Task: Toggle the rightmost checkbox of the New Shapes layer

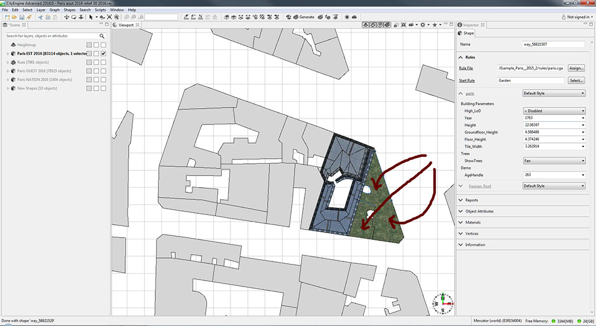Action: pyautogui.click(x=104, y=88)
